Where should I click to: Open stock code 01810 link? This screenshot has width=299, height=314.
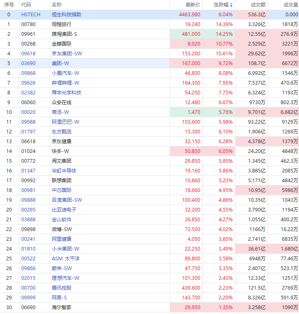(28, 249)
